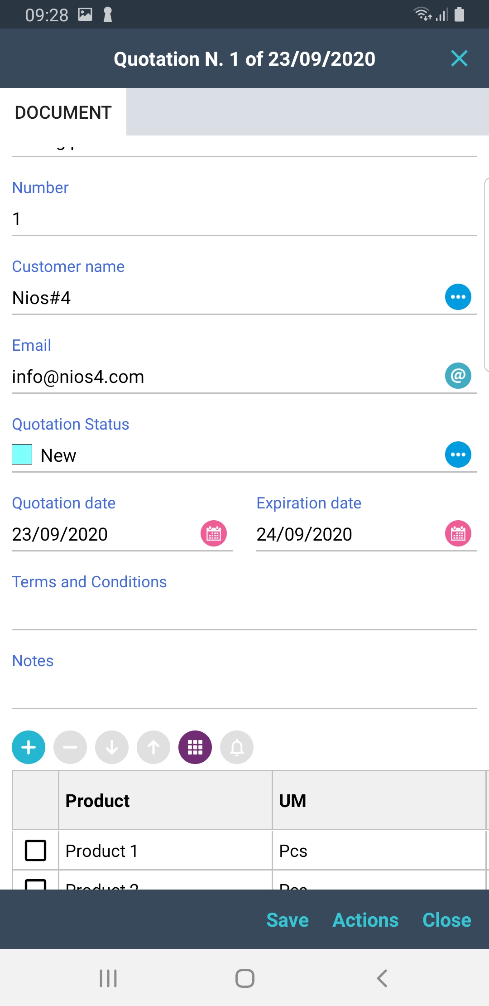Focus the Notes input field

[244, 691]
